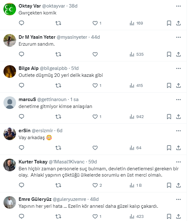The image size is (190, 221).
Task: Reply to Oktay Var's tweet
Action: [x=21, y=23]
